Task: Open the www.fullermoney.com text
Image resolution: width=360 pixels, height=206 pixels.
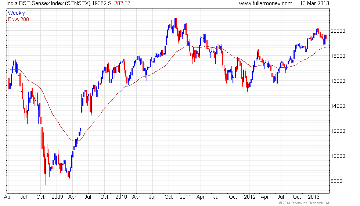Action: [265, 3]
